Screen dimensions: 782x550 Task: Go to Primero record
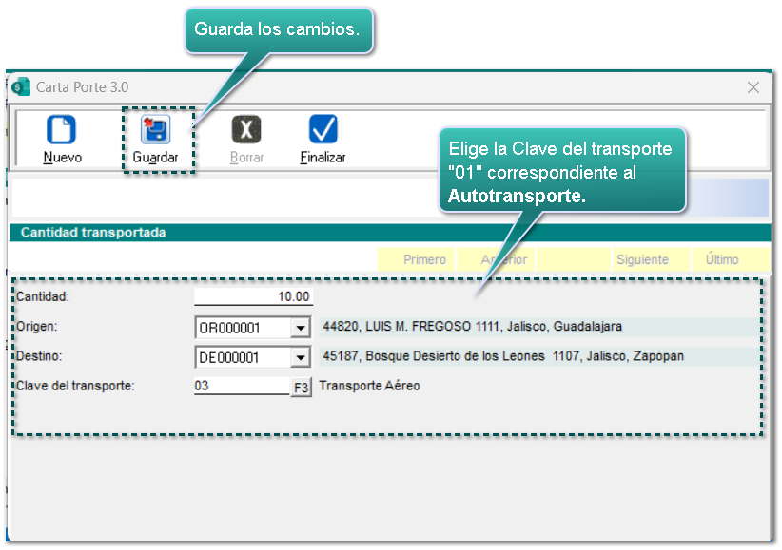pos(417,259)
